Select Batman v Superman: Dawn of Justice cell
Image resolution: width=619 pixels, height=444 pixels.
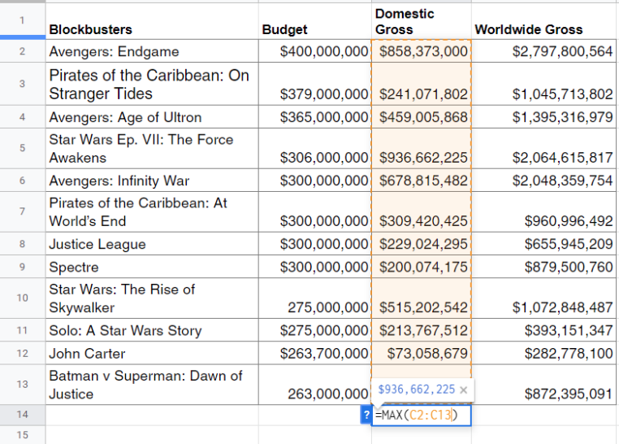152,385
